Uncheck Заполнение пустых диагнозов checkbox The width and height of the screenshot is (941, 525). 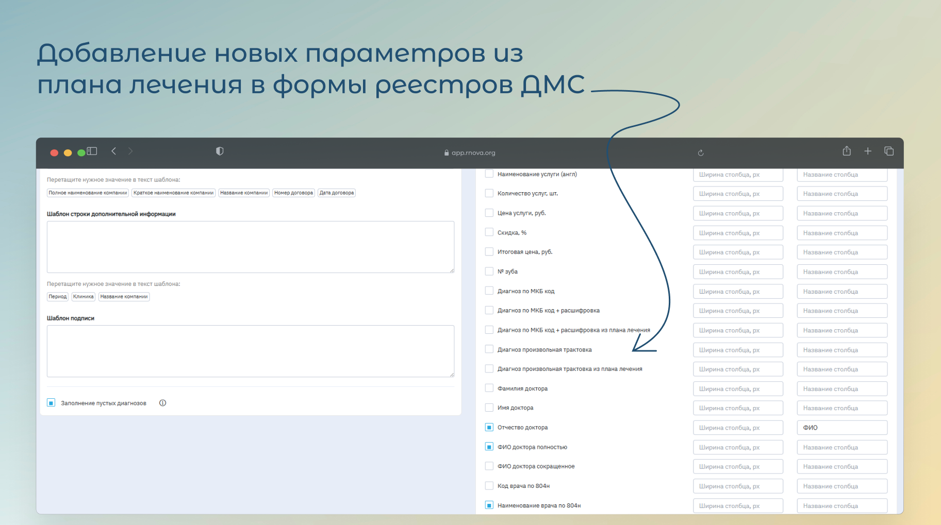click(51, 403)
